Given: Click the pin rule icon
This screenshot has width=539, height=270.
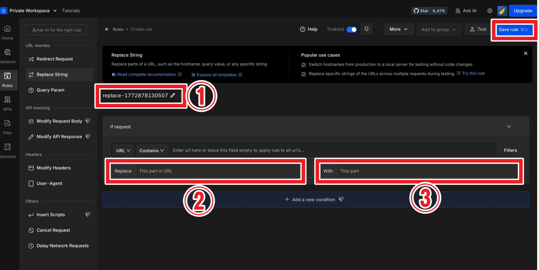Looking at the screenshot, I should click(x=366, y=29).
